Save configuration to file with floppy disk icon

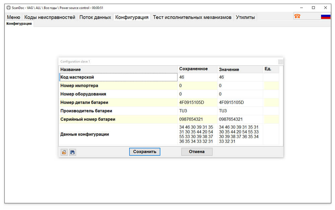coord(72,152)
